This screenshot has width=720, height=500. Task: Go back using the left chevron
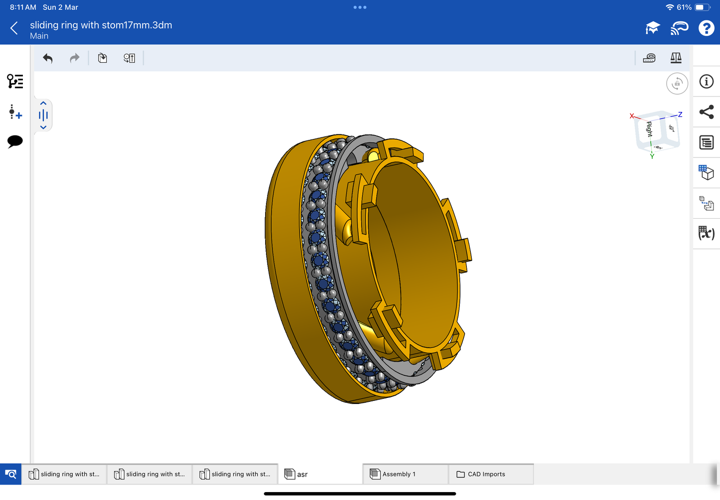[x=14, y=28]
